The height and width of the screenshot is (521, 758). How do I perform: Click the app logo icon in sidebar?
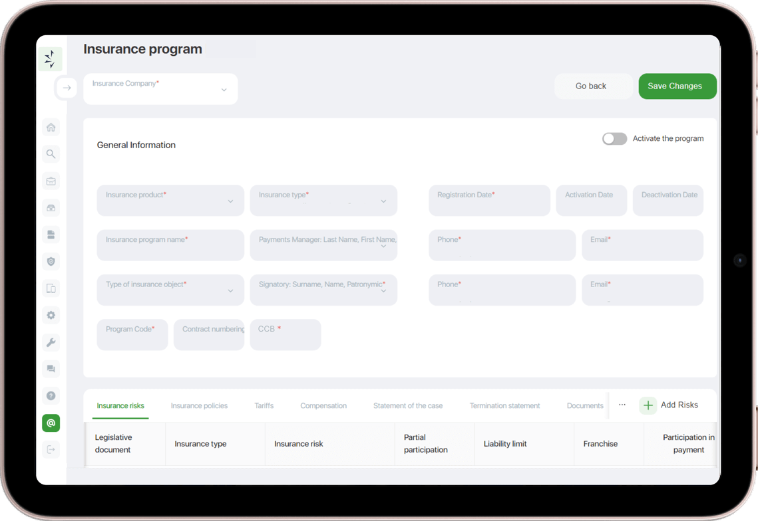point(50,59)
